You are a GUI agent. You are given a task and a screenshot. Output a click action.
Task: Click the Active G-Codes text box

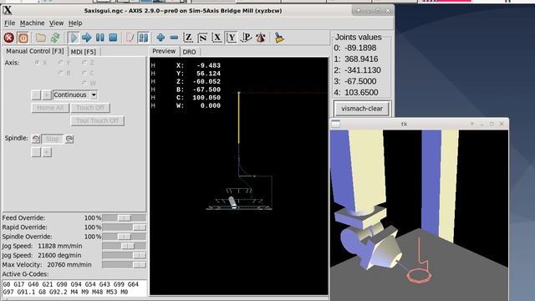click(x=74, y=288)
